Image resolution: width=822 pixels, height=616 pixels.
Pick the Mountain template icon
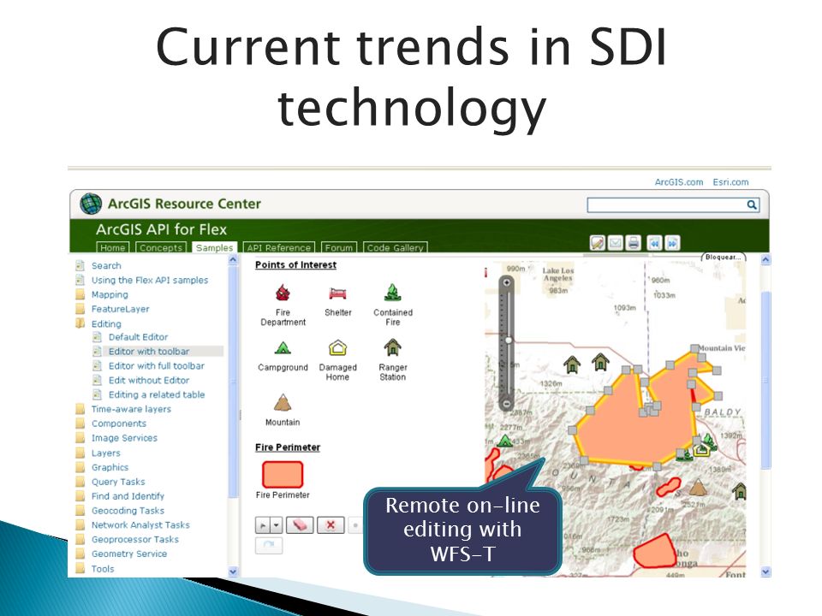(x=283, y=402)
